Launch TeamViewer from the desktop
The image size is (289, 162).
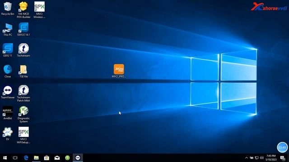tap(8, 92)
